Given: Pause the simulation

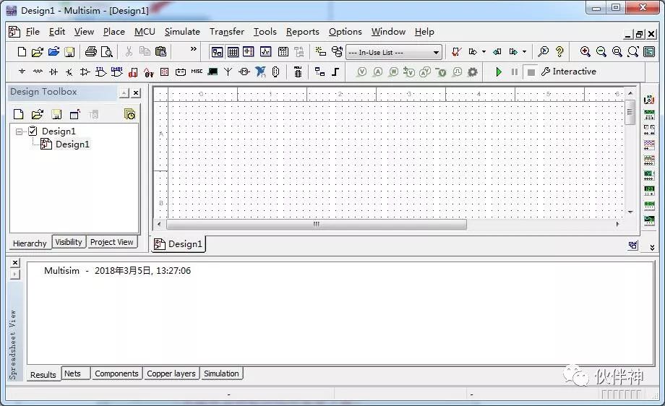Looking at the screenshot, I should tap(515, 72).
